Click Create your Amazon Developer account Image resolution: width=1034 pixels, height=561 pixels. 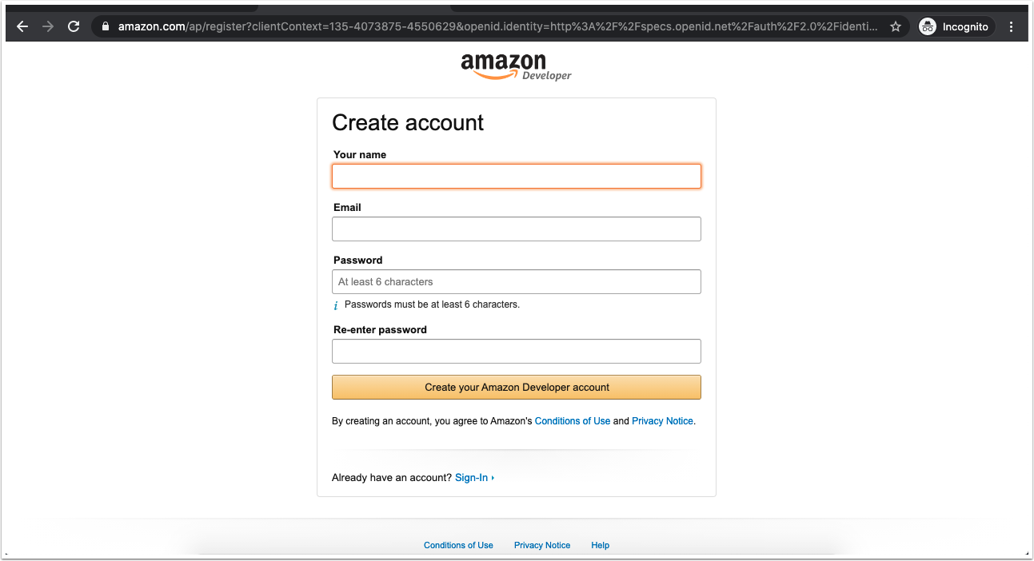click(x=517, y=388)
